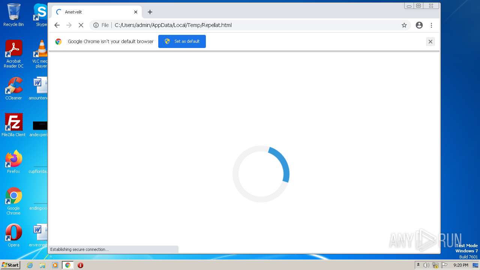Click the network tray icon
480x270 pixels.
coord(435,265)
